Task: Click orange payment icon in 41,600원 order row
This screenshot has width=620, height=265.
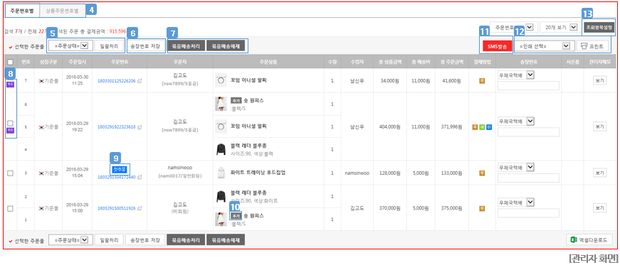Action: pos(482,81)
